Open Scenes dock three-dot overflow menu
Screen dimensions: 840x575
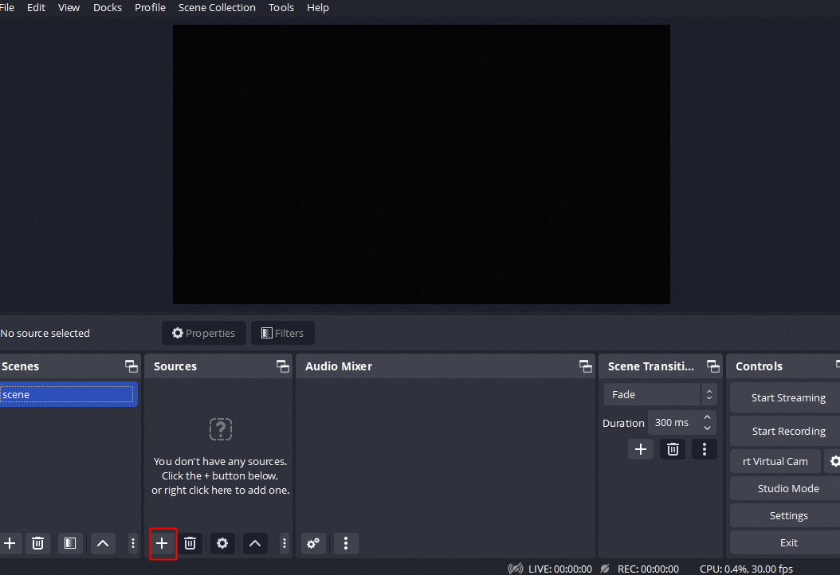point(133,543)
